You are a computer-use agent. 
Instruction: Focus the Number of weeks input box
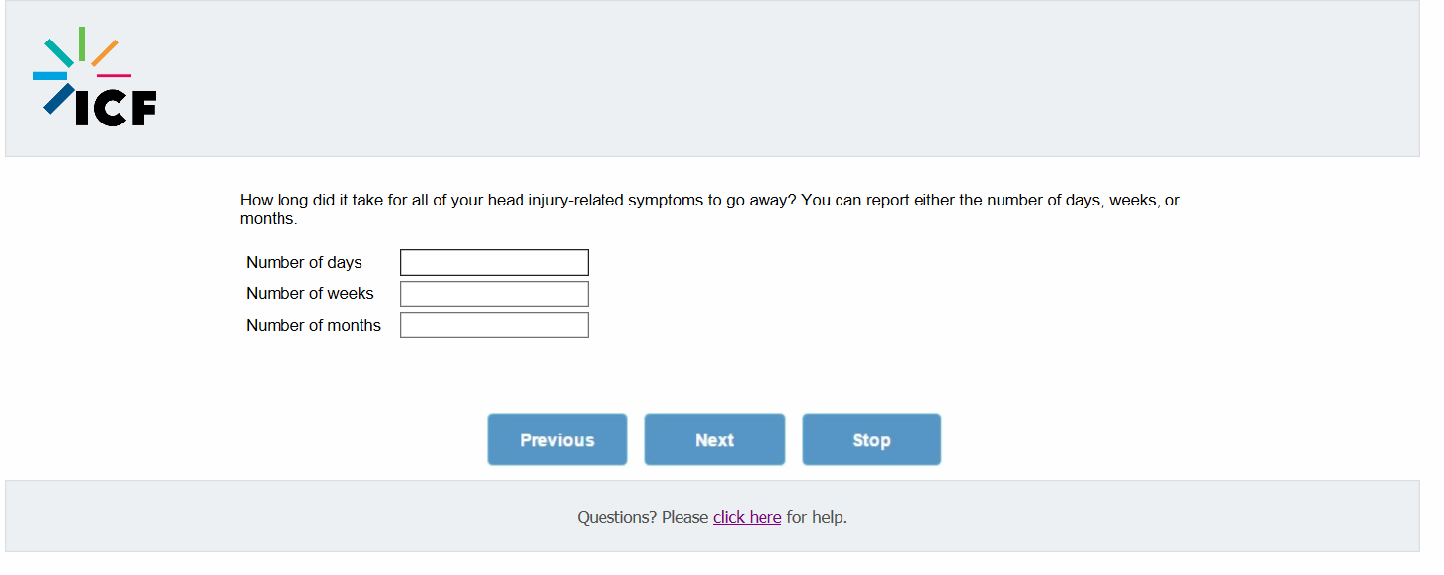coord(494,293)
